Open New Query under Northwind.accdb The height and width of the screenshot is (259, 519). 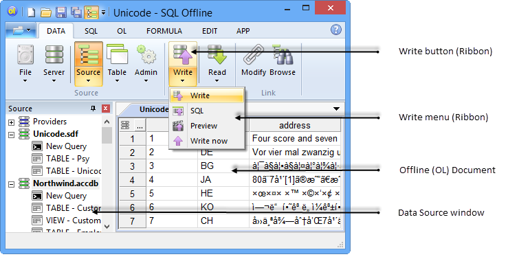tap(66, 196)
